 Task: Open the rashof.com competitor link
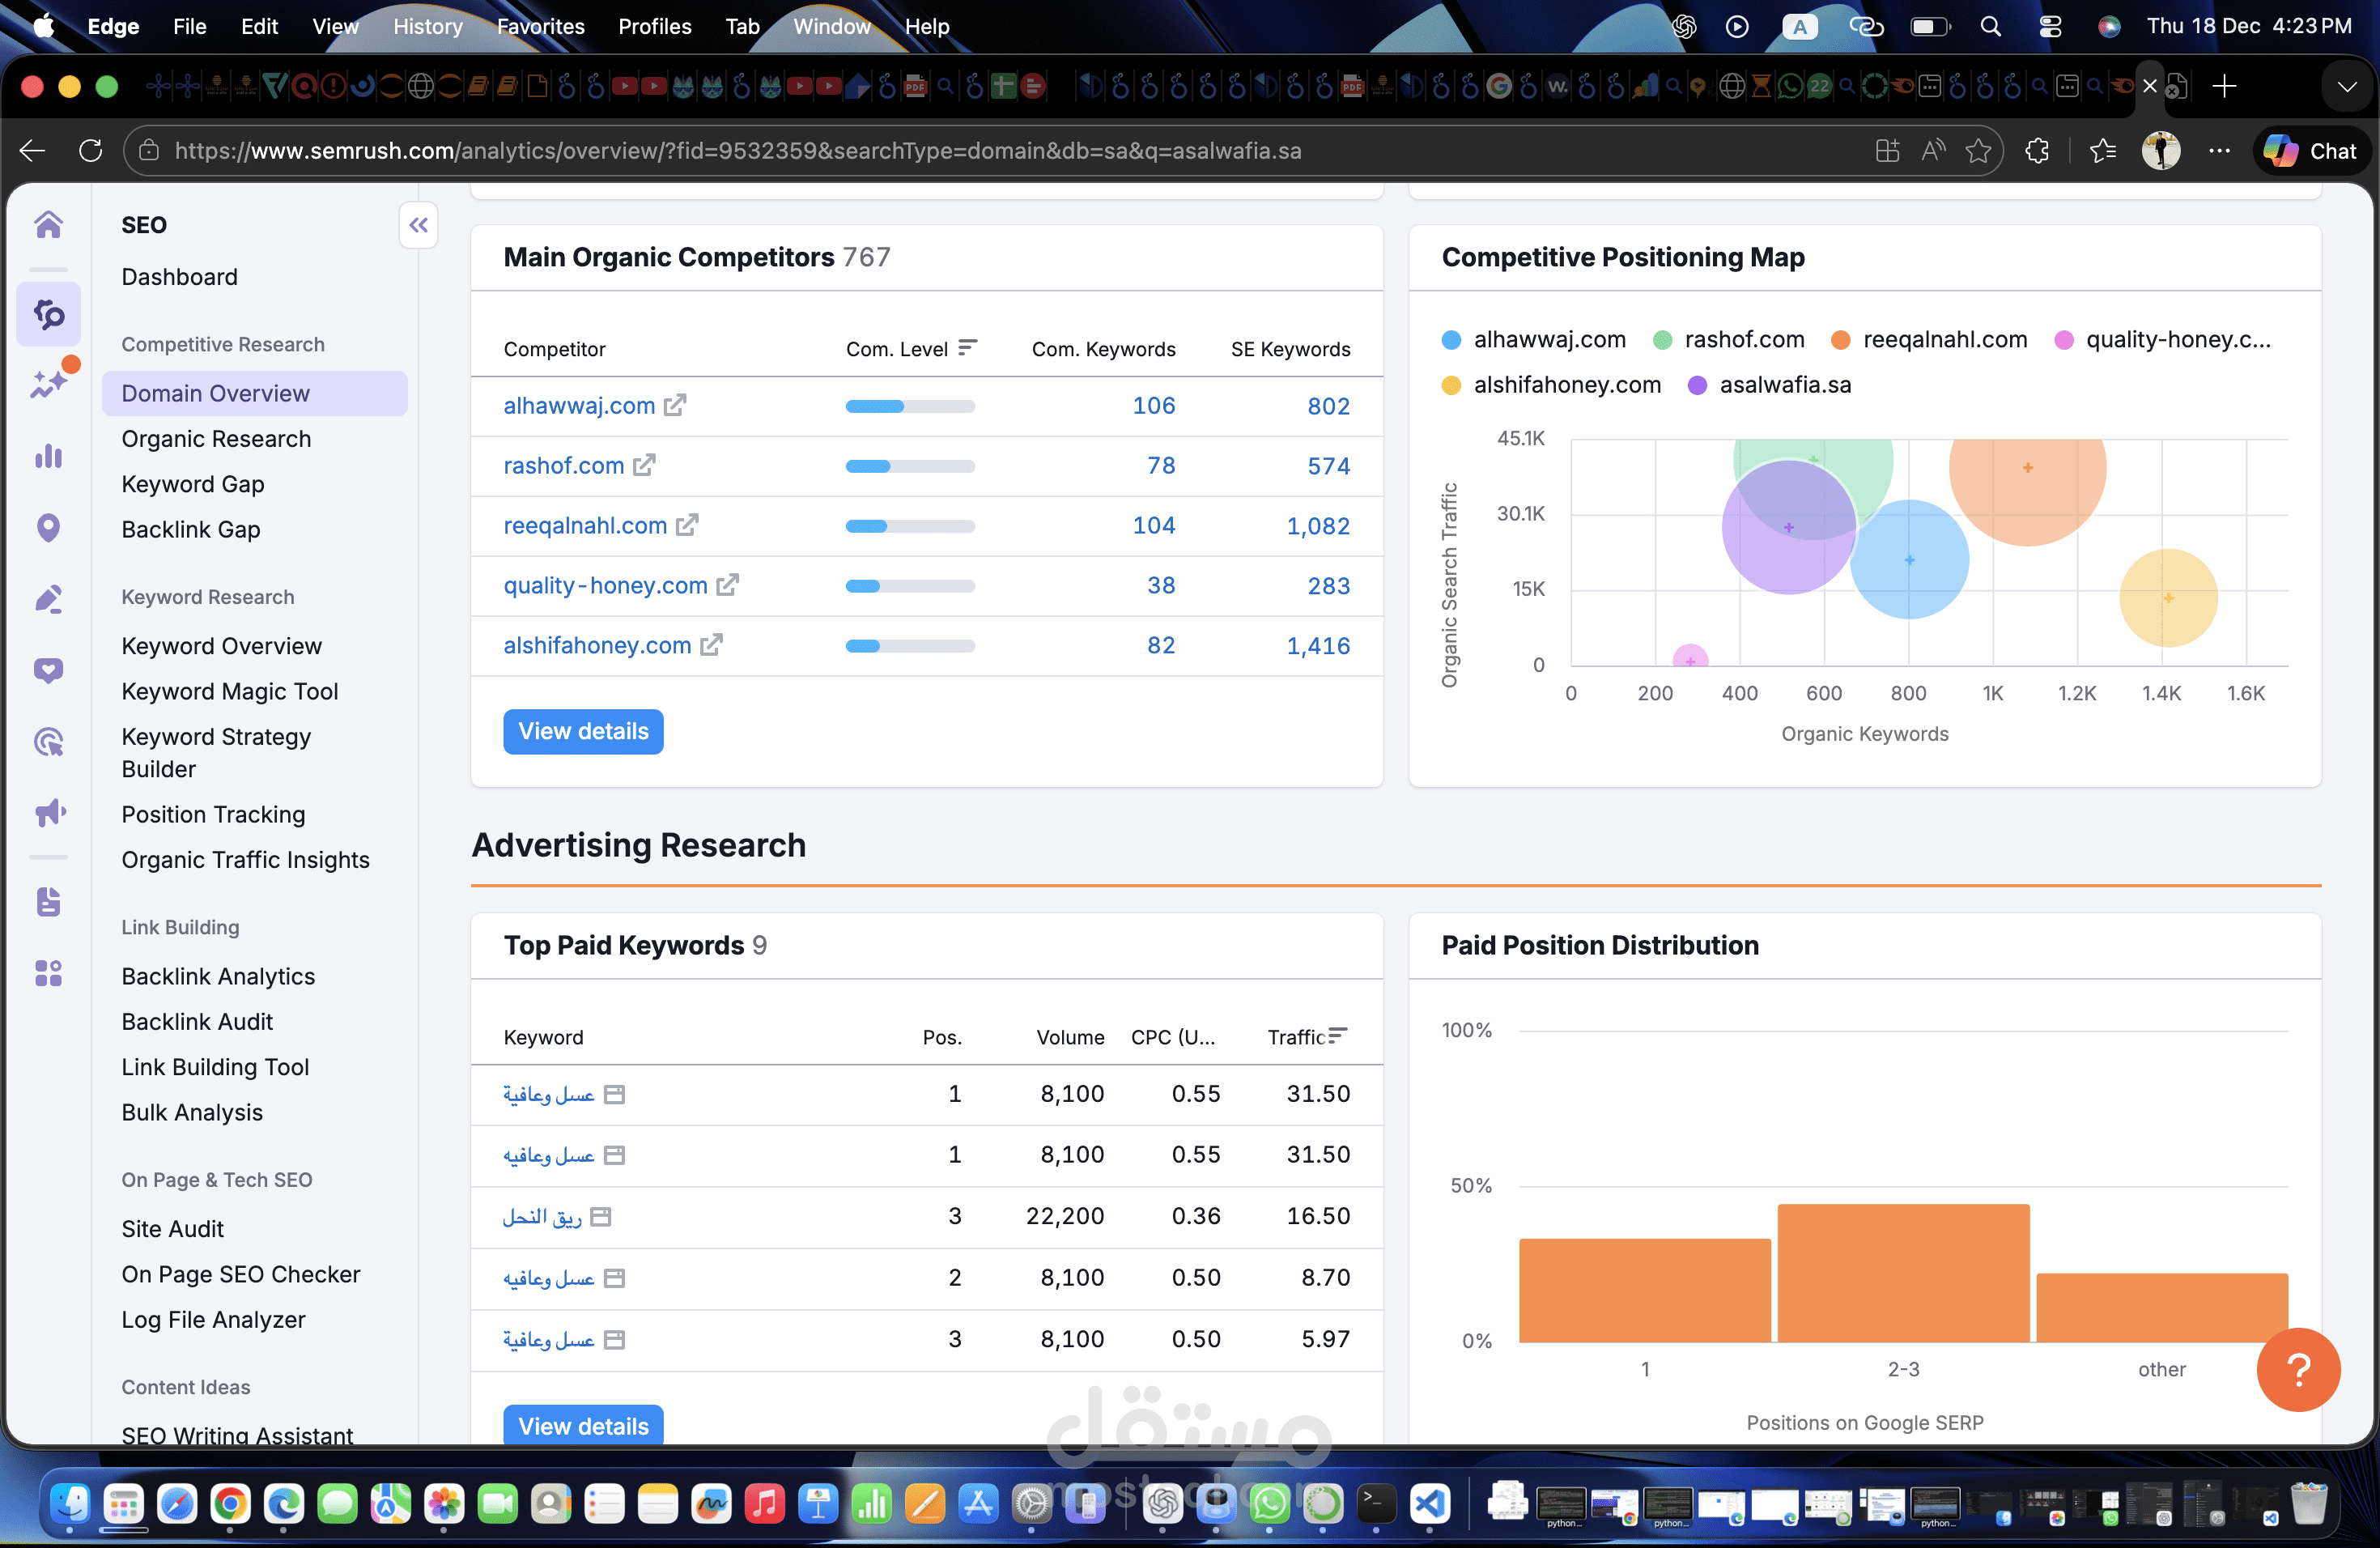coord(563,465)
